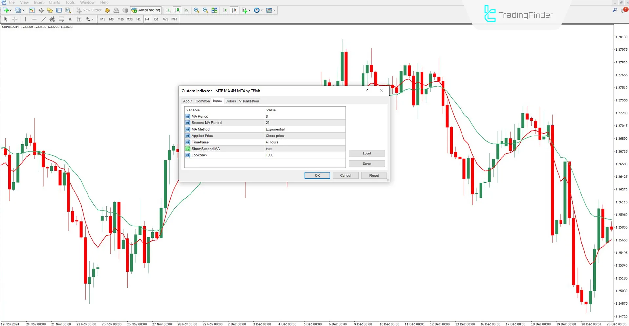629x326 pixels.
Task: Draw a Trendline on the chart
Action: coord(43,19)
